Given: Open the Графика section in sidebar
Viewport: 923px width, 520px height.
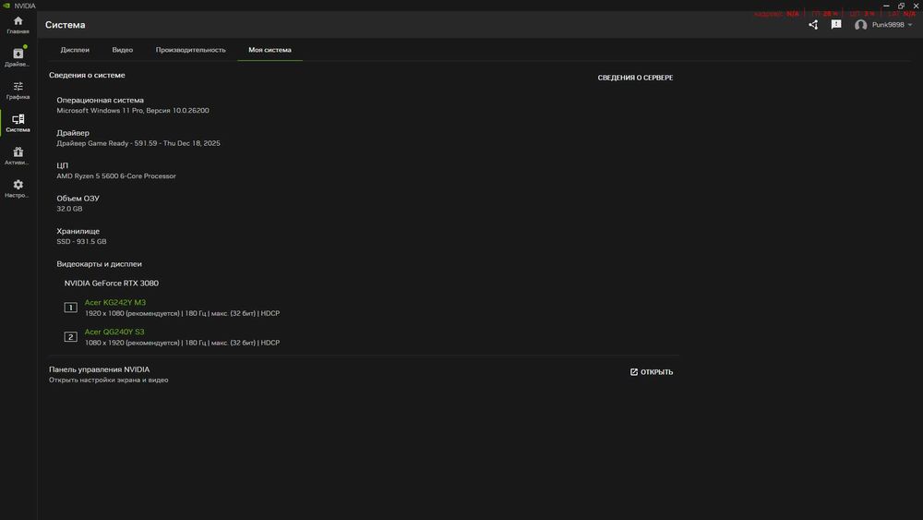Looking at the screenshot, I should click(x=18, y=91).
